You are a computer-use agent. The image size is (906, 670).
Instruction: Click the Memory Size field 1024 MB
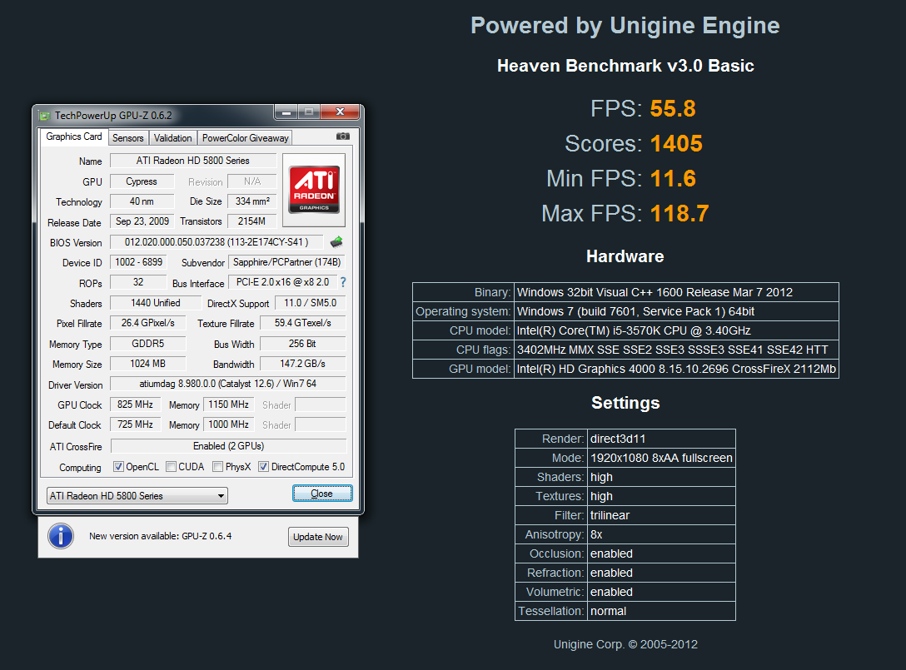point(148,364)
